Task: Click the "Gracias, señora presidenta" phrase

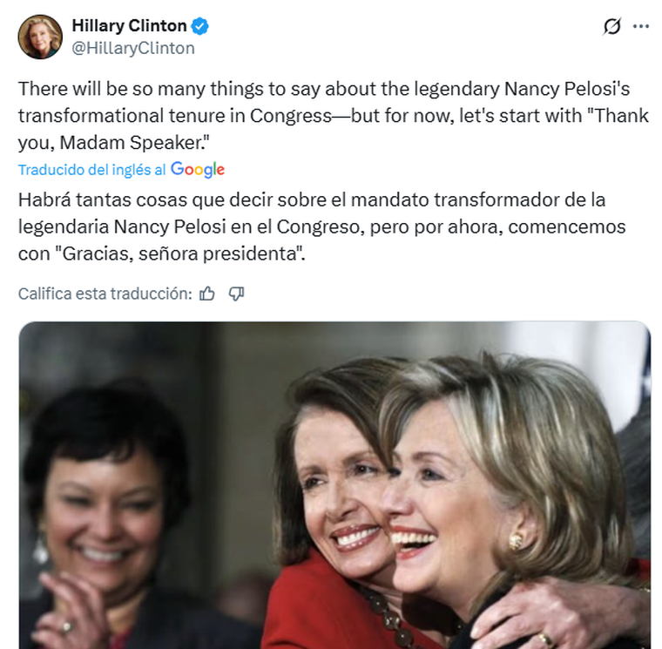Action: [179, 254]
